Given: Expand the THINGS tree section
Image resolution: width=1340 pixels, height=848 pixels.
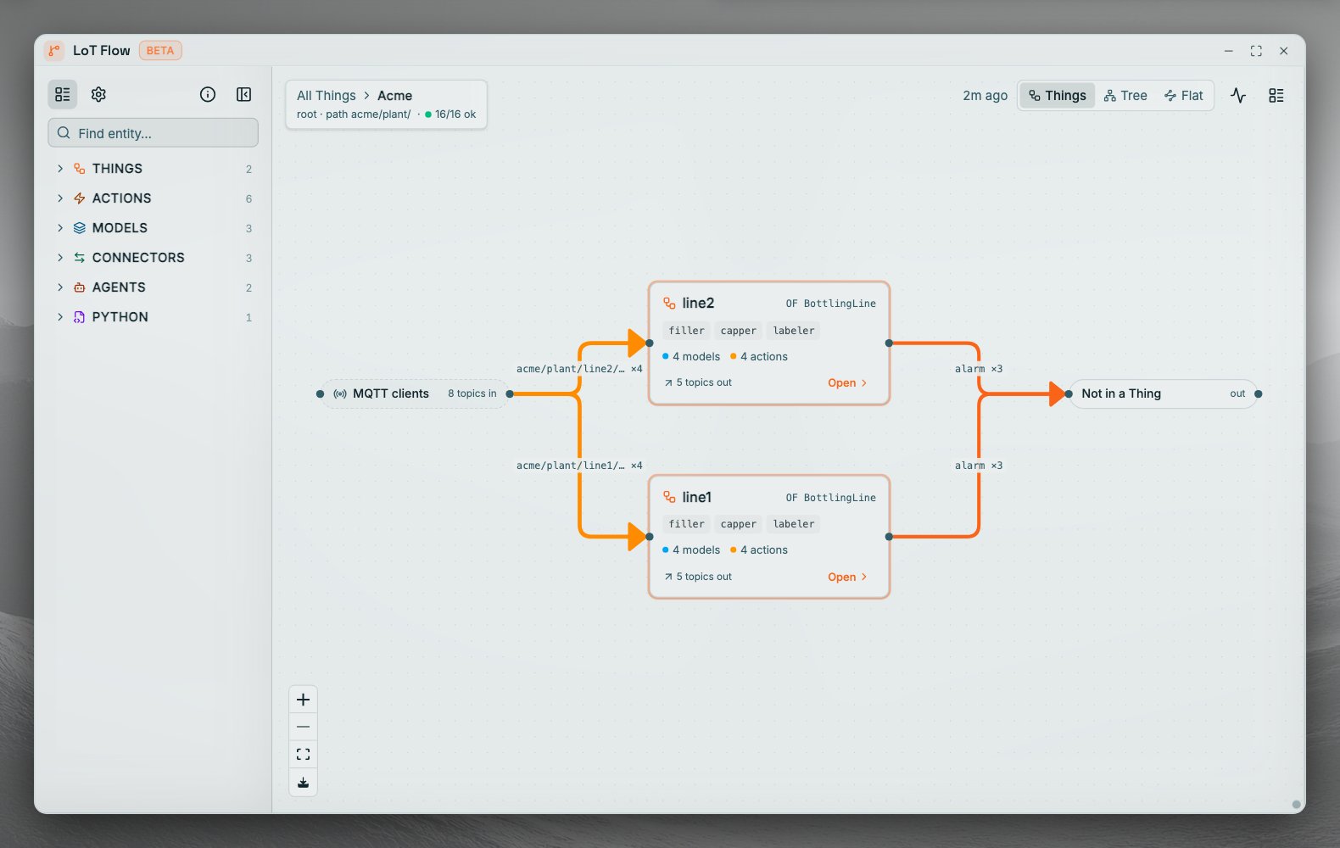Looking at the screenshot, I should pos(60,169).
